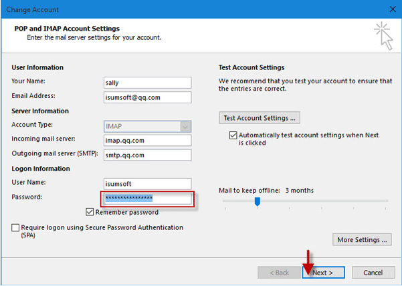The width and height of the screenshot is (402, 286).
Task: Click the Cancel button
Action: tap(373, 273)
